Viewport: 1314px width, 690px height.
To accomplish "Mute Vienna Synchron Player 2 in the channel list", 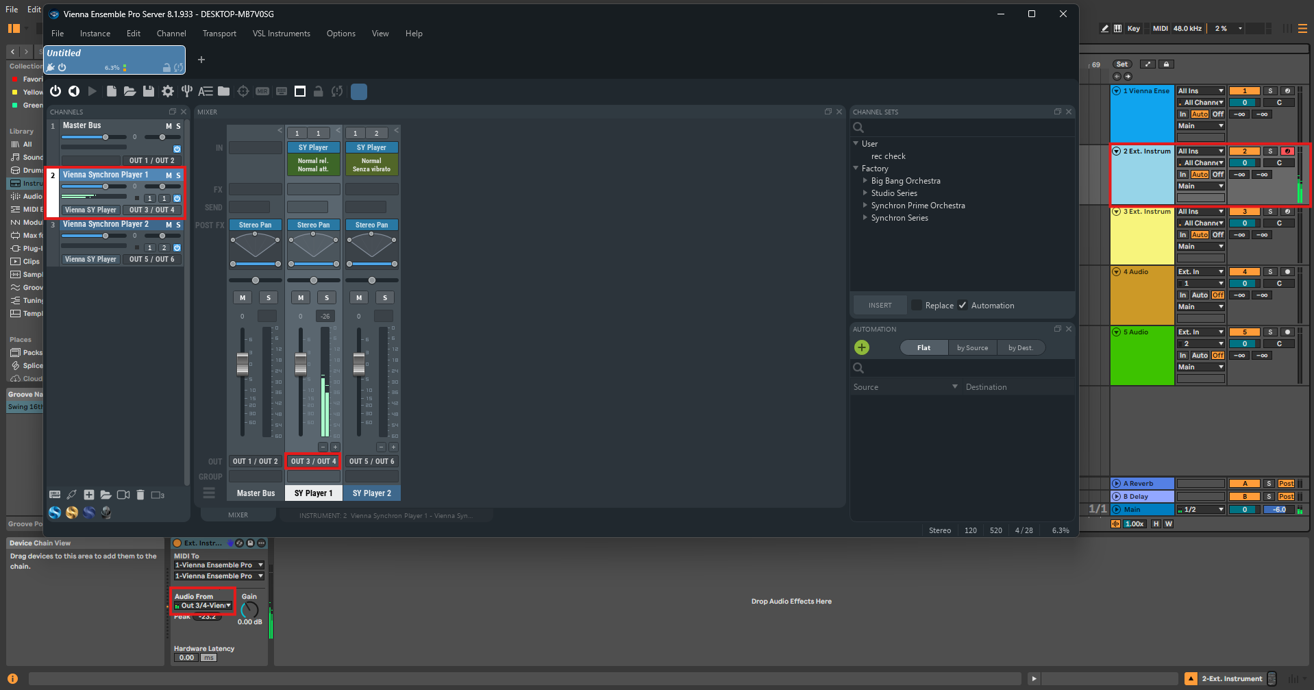I will pos(169,225).
